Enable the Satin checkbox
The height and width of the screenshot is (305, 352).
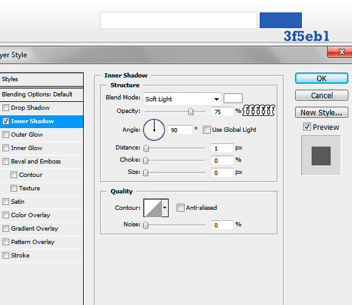[5, 202]
